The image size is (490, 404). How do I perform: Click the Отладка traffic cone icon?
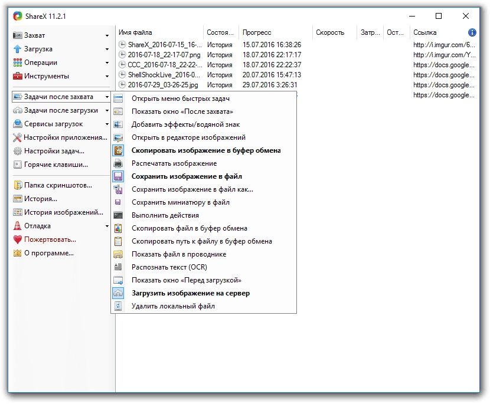point(18,226)
